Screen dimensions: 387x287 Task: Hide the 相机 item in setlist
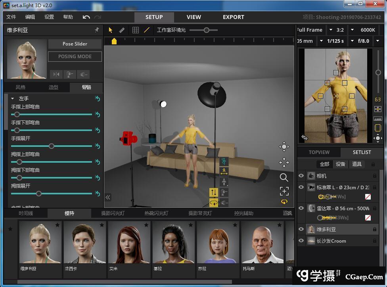(x=301, y=176)
